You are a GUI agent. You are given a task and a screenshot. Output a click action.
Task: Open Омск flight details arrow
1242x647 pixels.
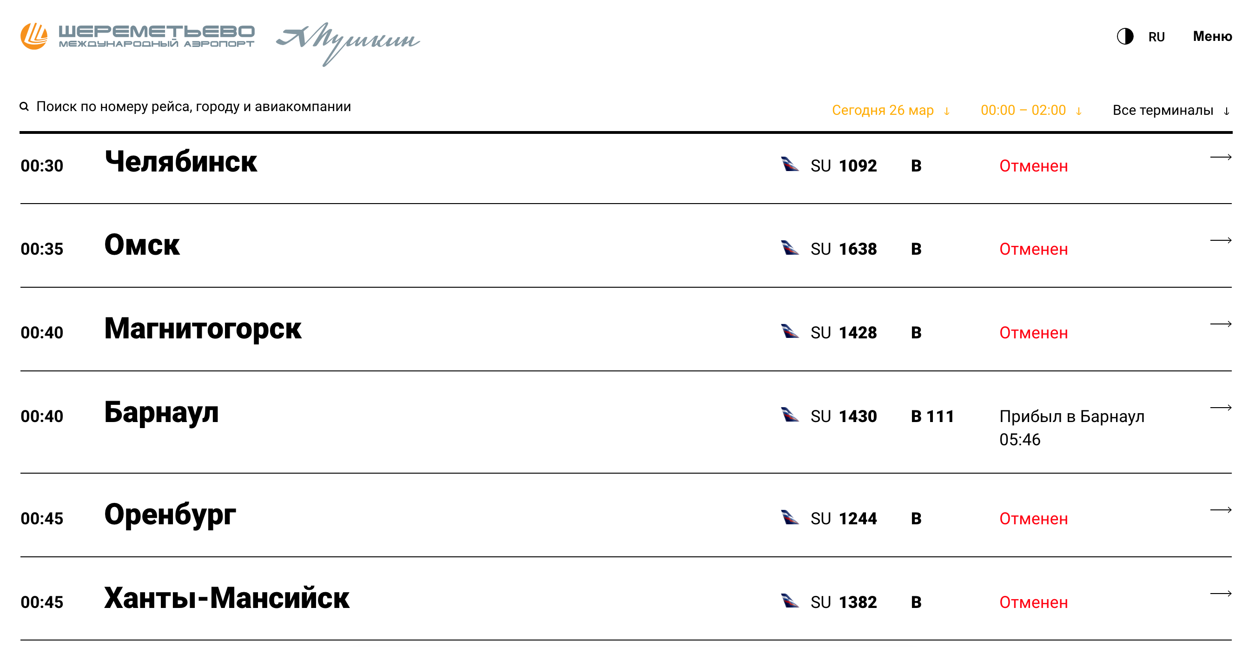(1220, 241)
